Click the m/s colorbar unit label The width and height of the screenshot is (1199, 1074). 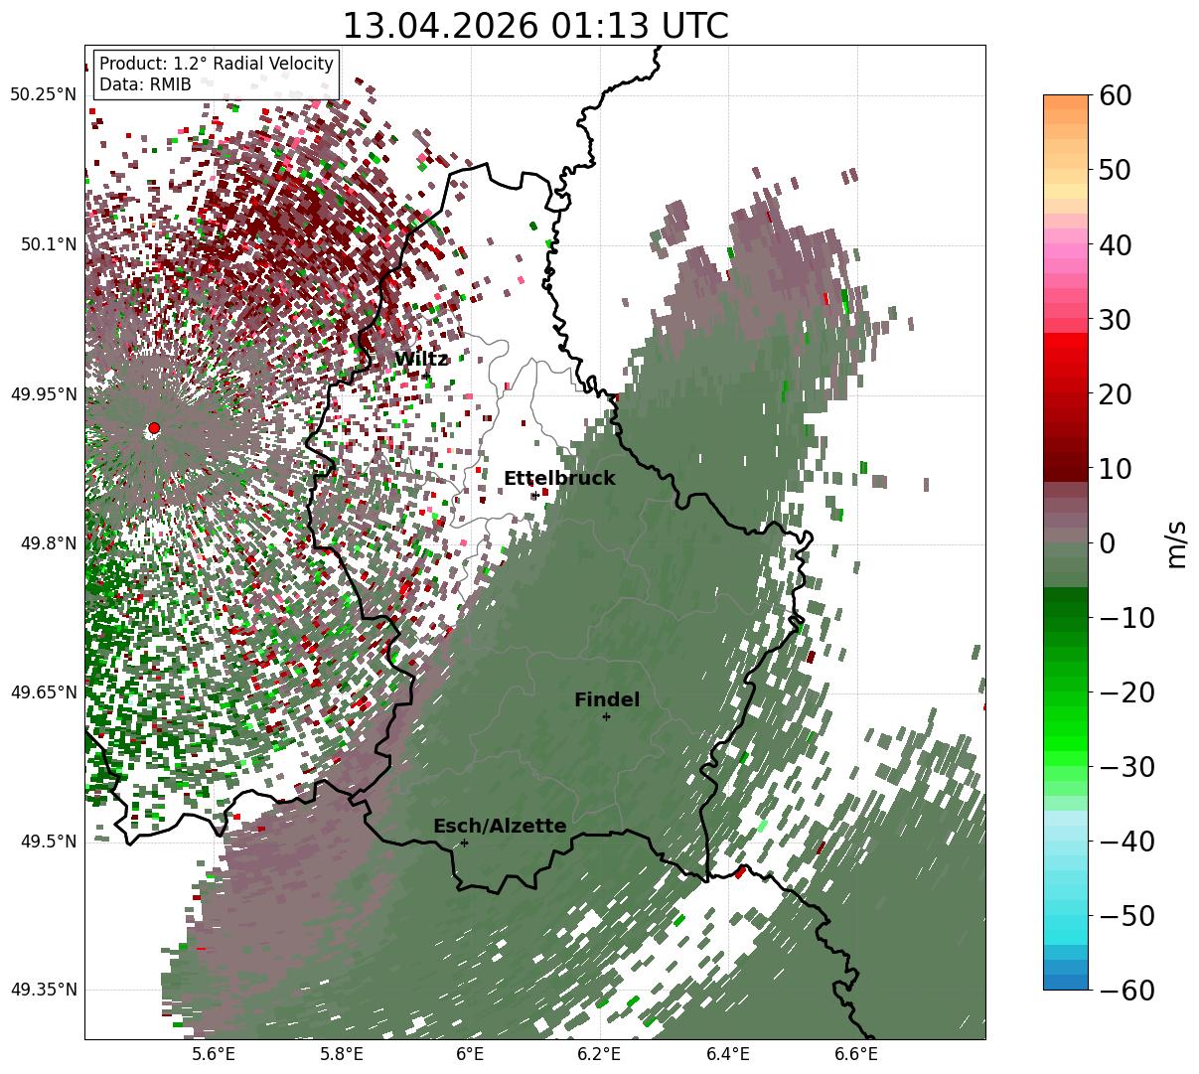[1176, 542]
